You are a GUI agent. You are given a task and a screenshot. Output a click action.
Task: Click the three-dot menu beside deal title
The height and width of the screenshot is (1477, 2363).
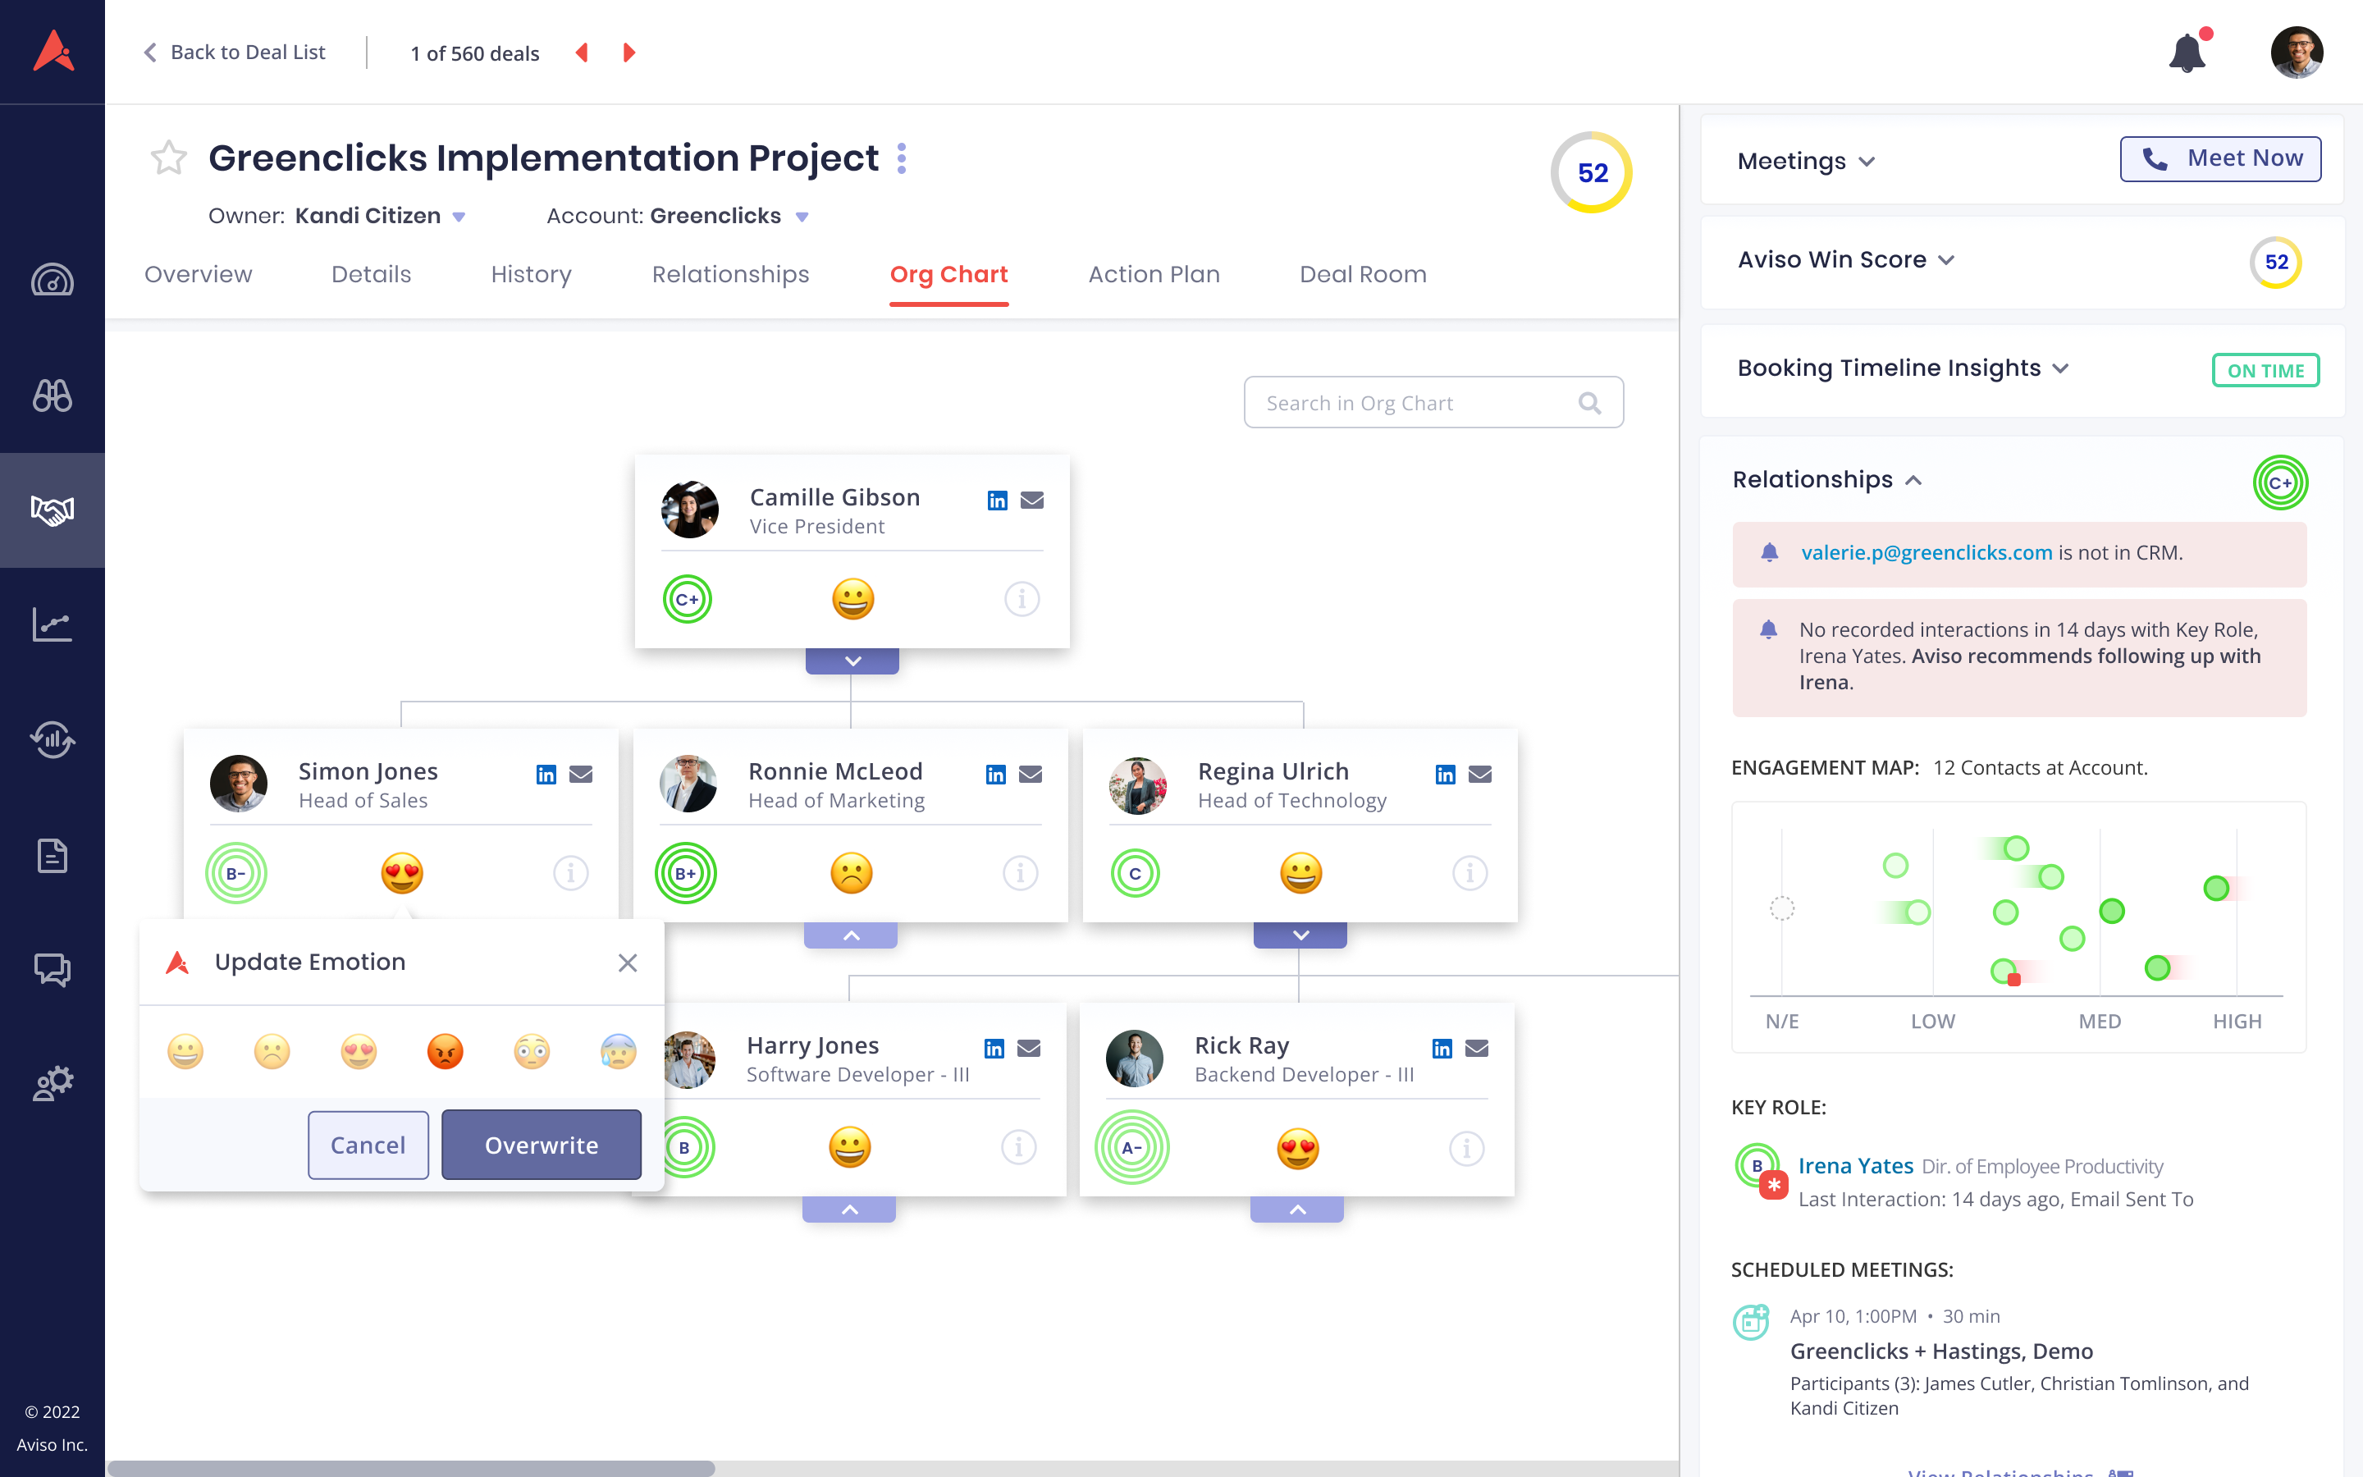click(901, 158)
